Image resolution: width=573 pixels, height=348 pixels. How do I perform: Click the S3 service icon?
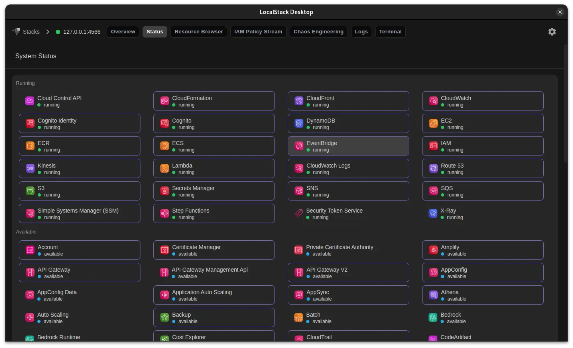(x=30, y=191)
